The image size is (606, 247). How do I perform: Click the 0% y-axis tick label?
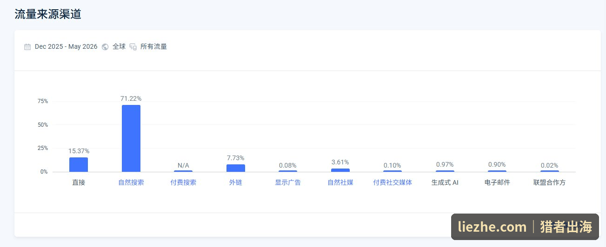(44, 172)
